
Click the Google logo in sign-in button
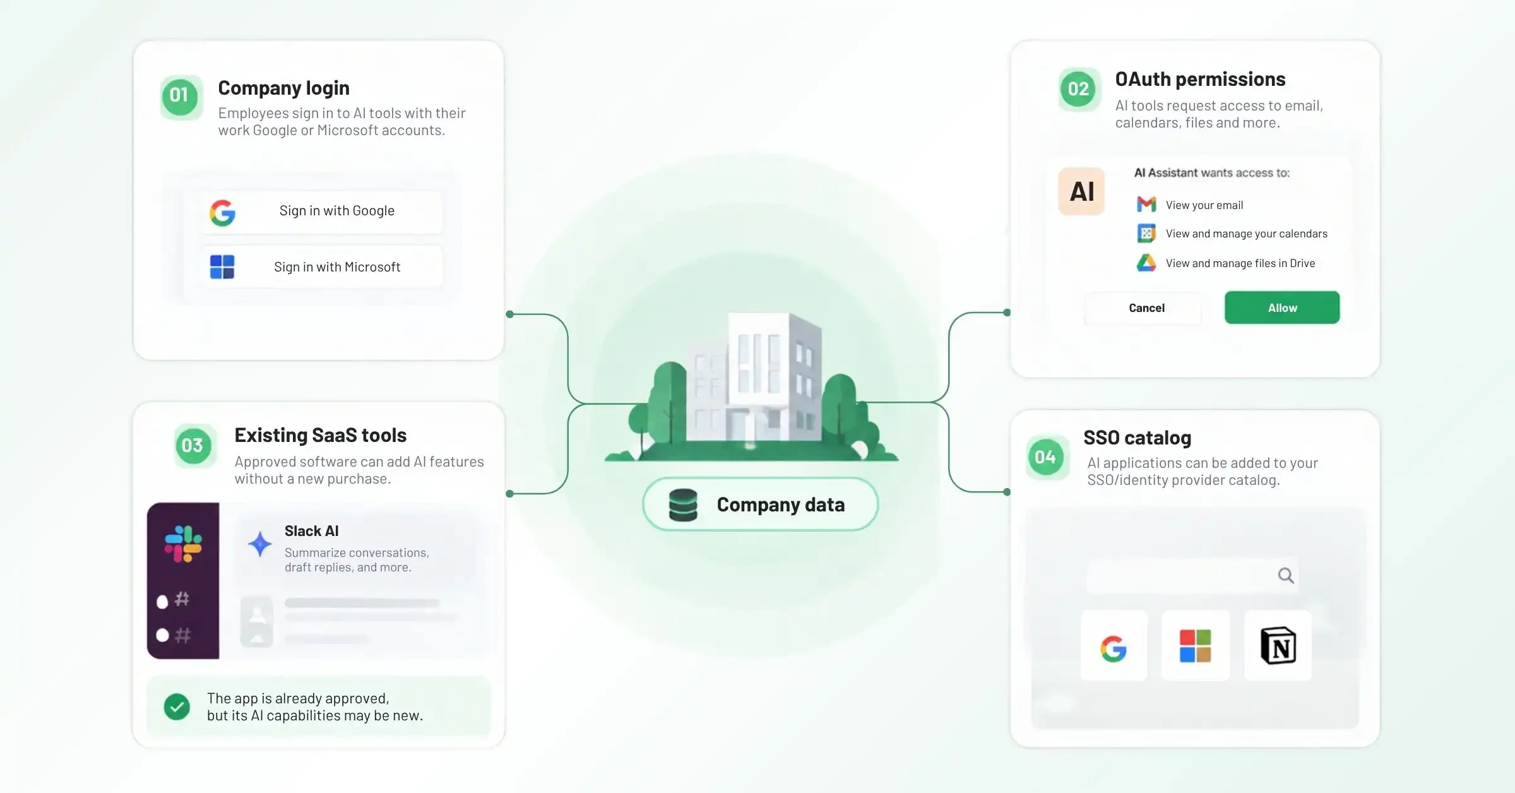(222, 213)
